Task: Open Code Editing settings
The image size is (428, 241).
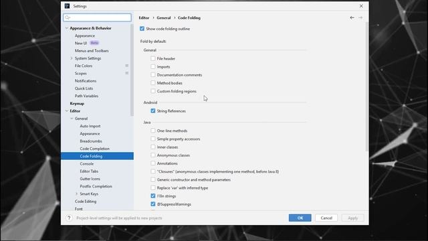Action: (x=86, y=201)
